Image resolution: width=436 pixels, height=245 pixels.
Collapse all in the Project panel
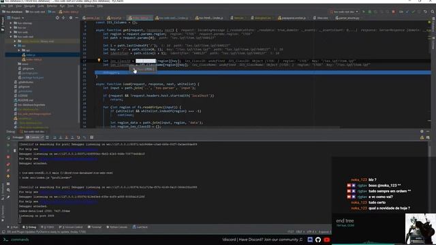point(63,18)
